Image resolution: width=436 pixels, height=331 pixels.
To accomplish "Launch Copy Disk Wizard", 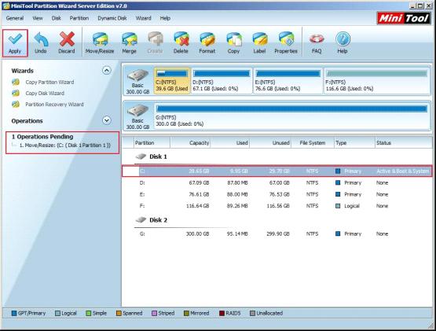I will coord(45,94).
